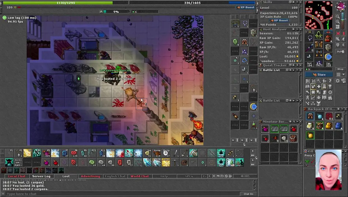
Task: Toggle the Expert mode E button
Action: 344,45
